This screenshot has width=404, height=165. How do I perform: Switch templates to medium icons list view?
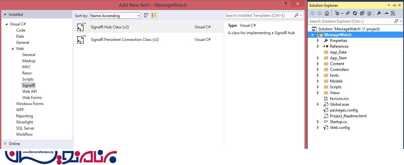[x=154, y=15]
